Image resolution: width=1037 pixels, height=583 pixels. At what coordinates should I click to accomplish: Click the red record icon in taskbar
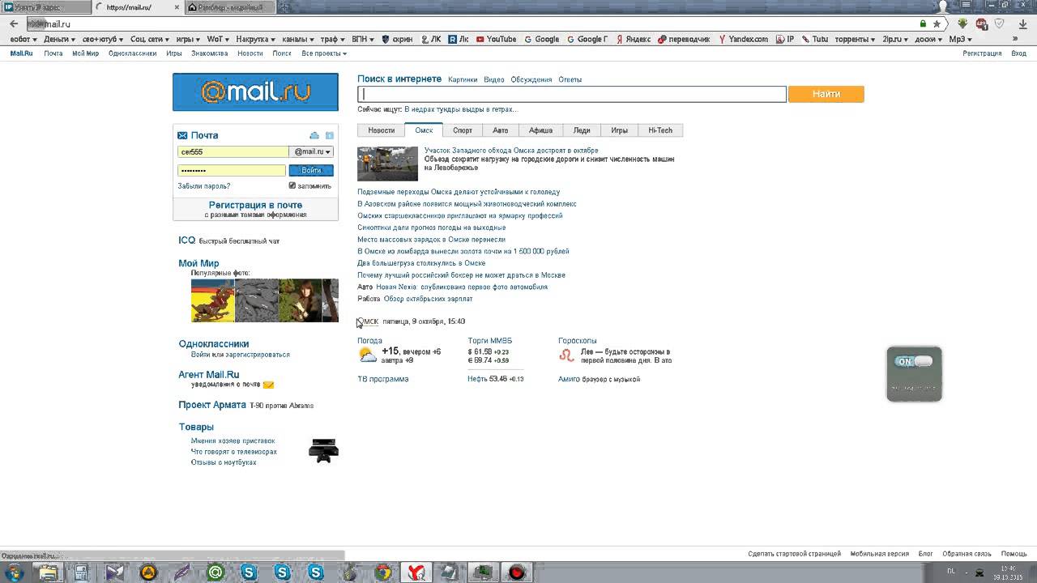516,572
